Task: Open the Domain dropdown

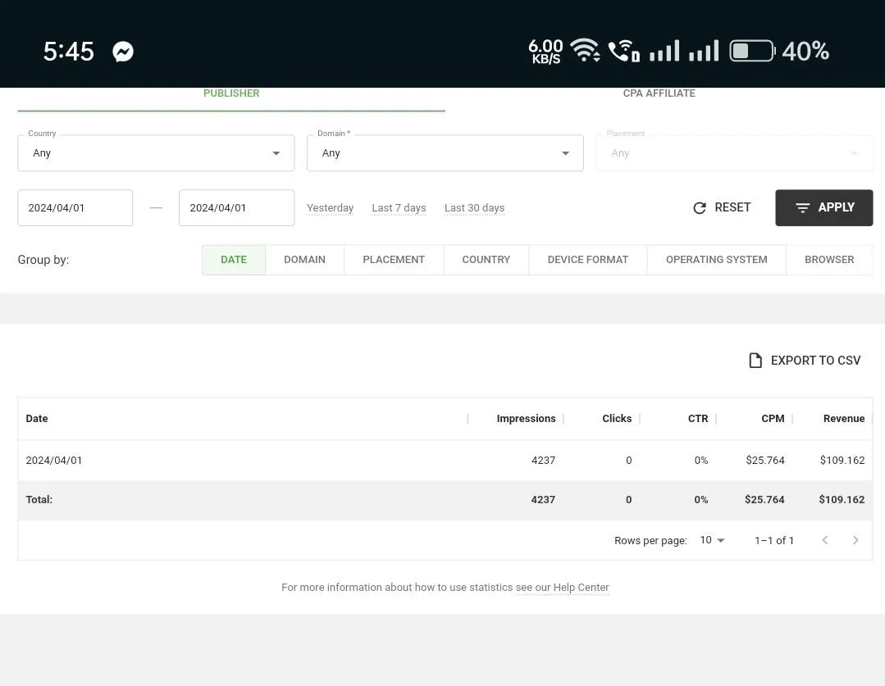Action: [445, 153]
